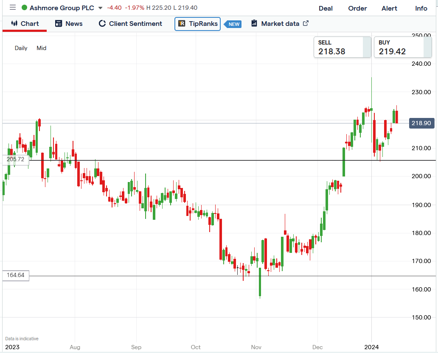
Task: Expand the Ashmore Group PLC dropdown arrow
Action: (x=100, y=8)
